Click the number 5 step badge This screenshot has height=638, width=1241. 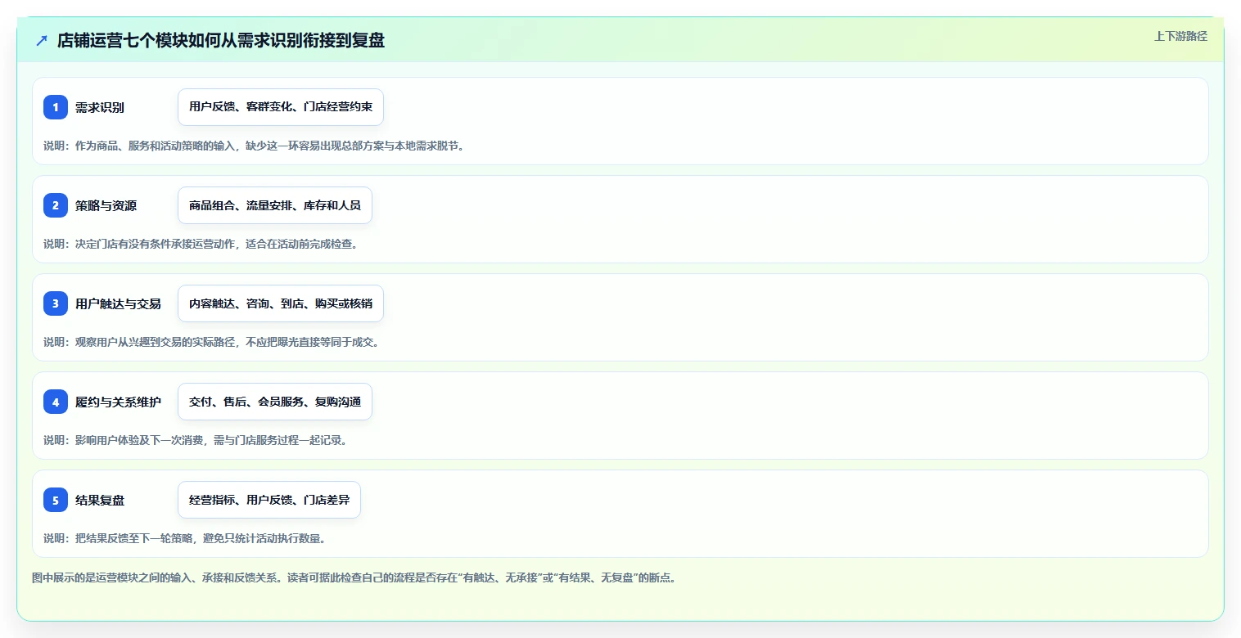click(56, 500)
